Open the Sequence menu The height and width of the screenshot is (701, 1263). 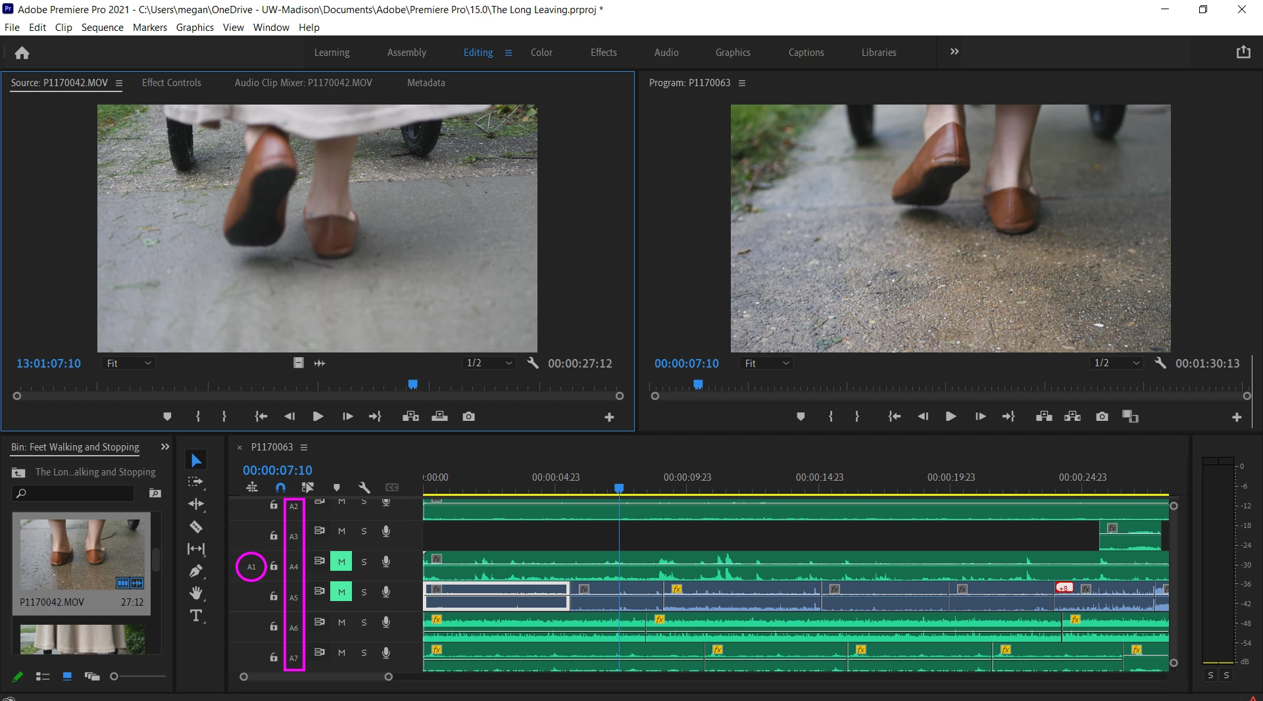coord(102,27)
